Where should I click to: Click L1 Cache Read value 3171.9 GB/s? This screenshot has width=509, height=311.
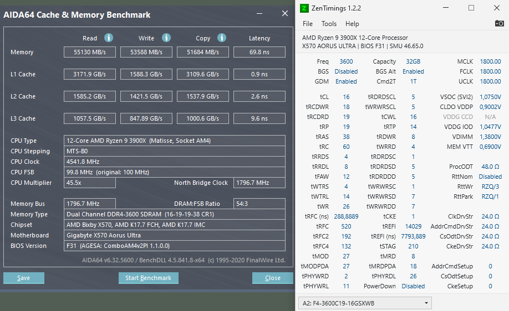click(90, 74)
